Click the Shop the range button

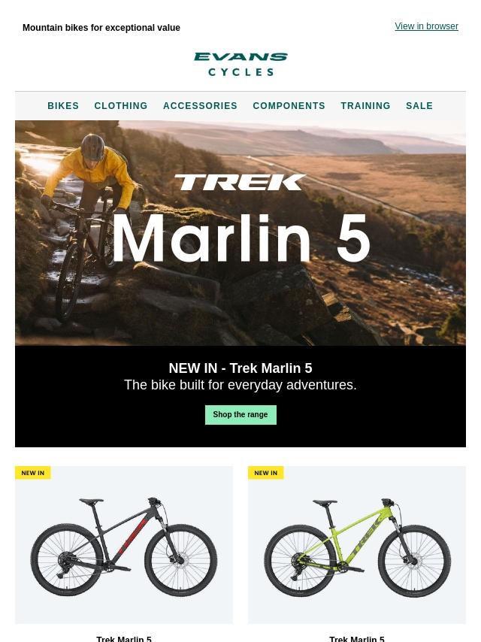240,415
